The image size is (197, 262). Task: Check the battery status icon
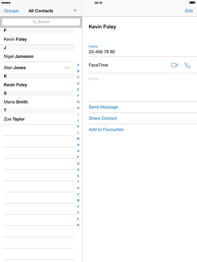click(x=192, y=3)
